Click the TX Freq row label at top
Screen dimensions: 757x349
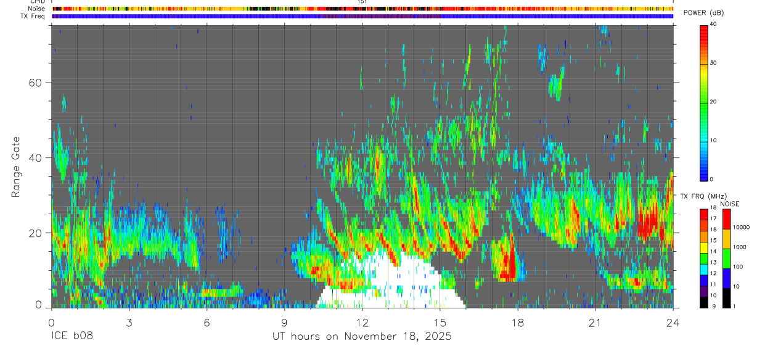[33, 16]
